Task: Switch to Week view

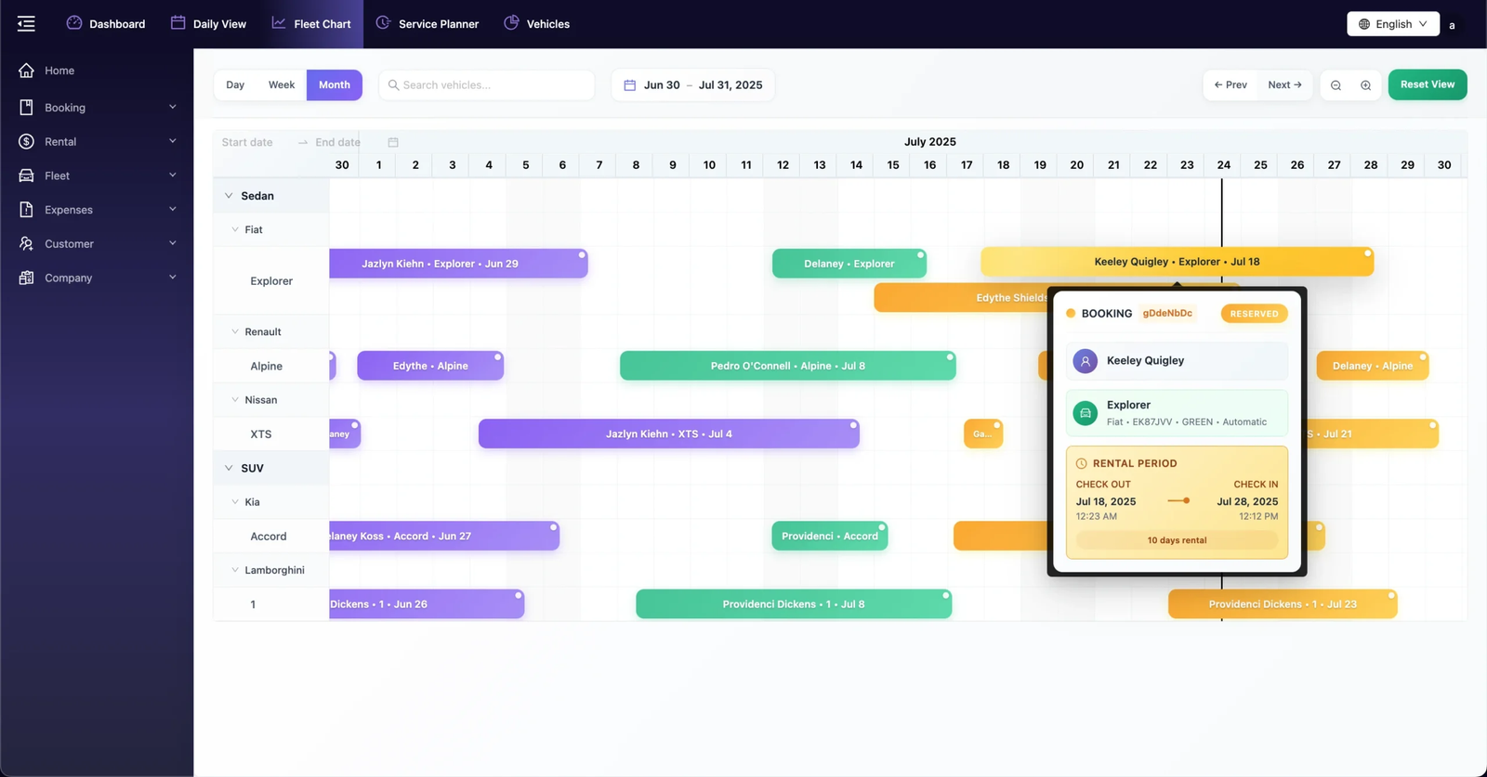Action: pos(282,84)
